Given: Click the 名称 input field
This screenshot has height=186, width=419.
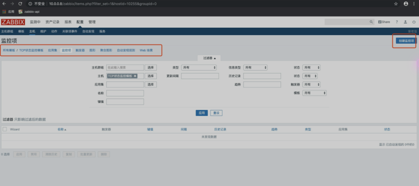Looking at the screenshot, I should pos(125,93).
